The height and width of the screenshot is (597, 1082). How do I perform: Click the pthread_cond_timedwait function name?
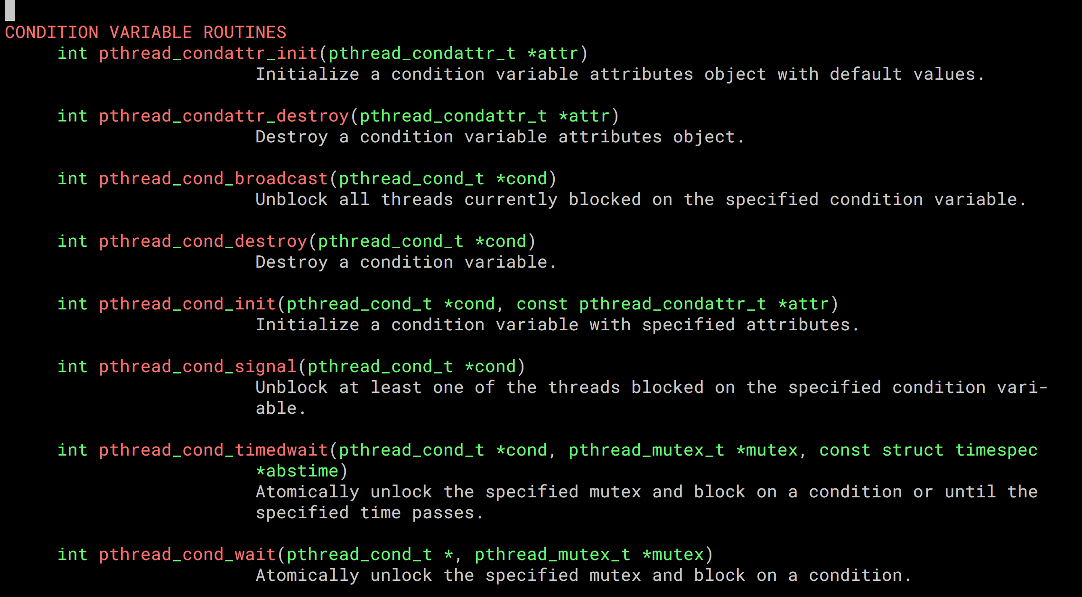tap(213, 450)
